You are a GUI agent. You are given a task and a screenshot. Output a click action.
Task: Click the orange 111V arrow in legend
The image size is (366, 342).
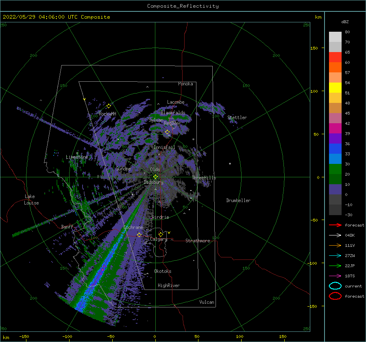(335, 245)
